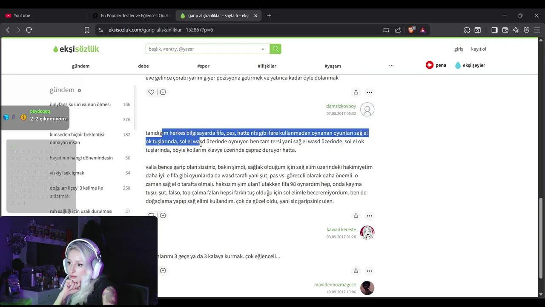Screen dimensions: 545x307
Task: Click the giriş link
Action: tap(459, 49)
